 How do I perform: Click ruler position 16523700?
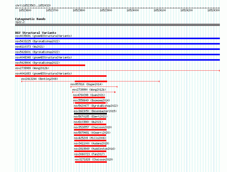(52, 10)
